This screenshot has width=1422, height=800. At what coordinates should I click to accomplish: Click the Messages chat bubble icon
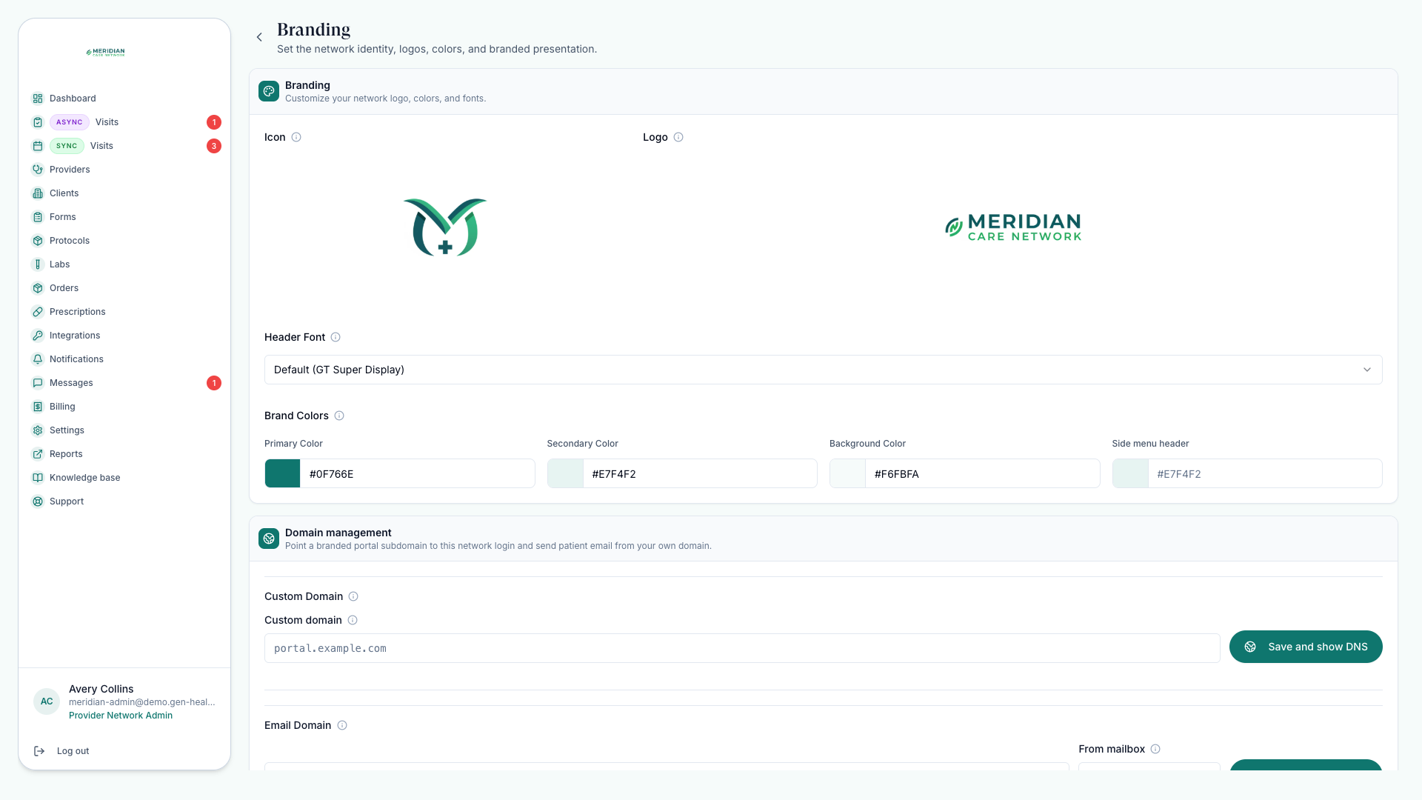(38, 383)
